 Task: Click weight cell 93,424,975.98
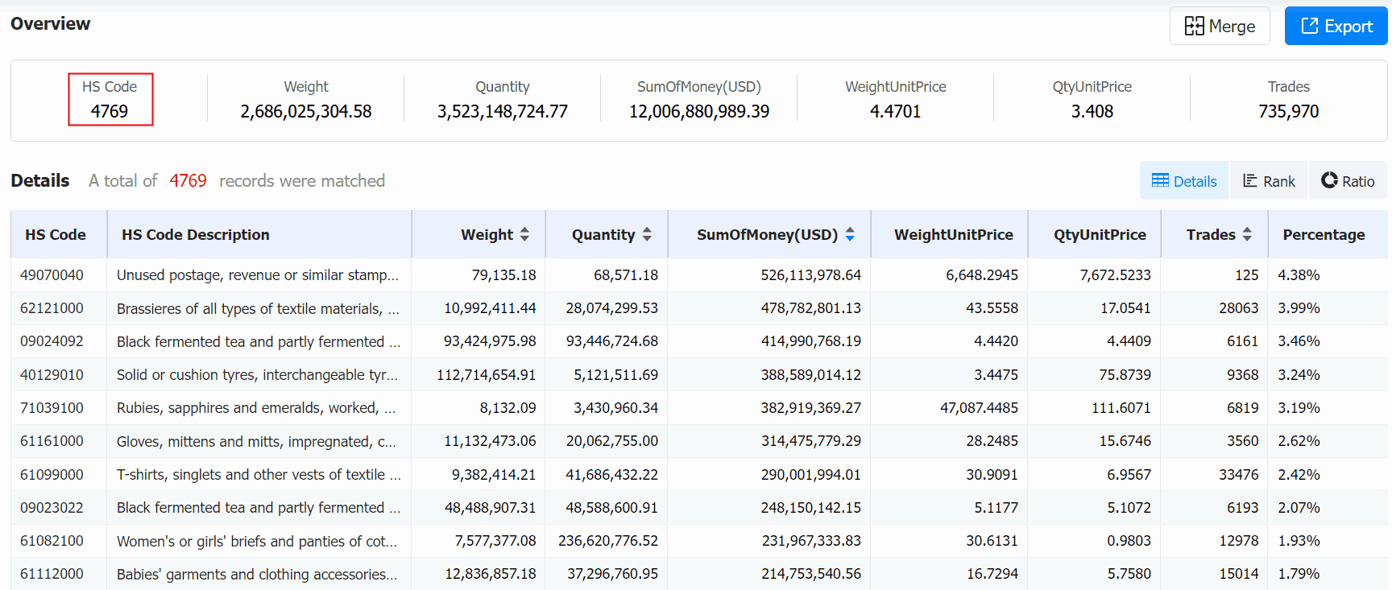(x=490, y=341)
